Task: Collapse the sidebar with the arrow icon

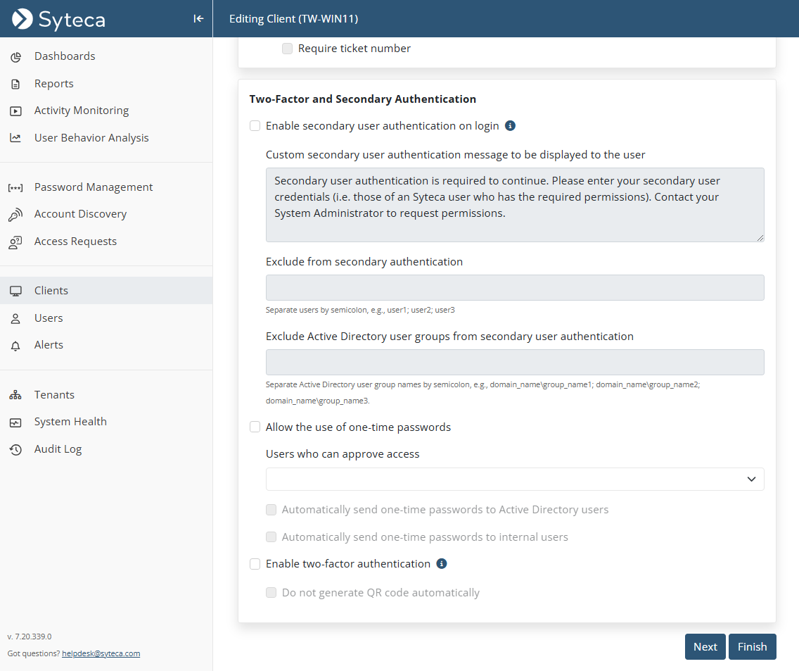Action: point(198,19)
